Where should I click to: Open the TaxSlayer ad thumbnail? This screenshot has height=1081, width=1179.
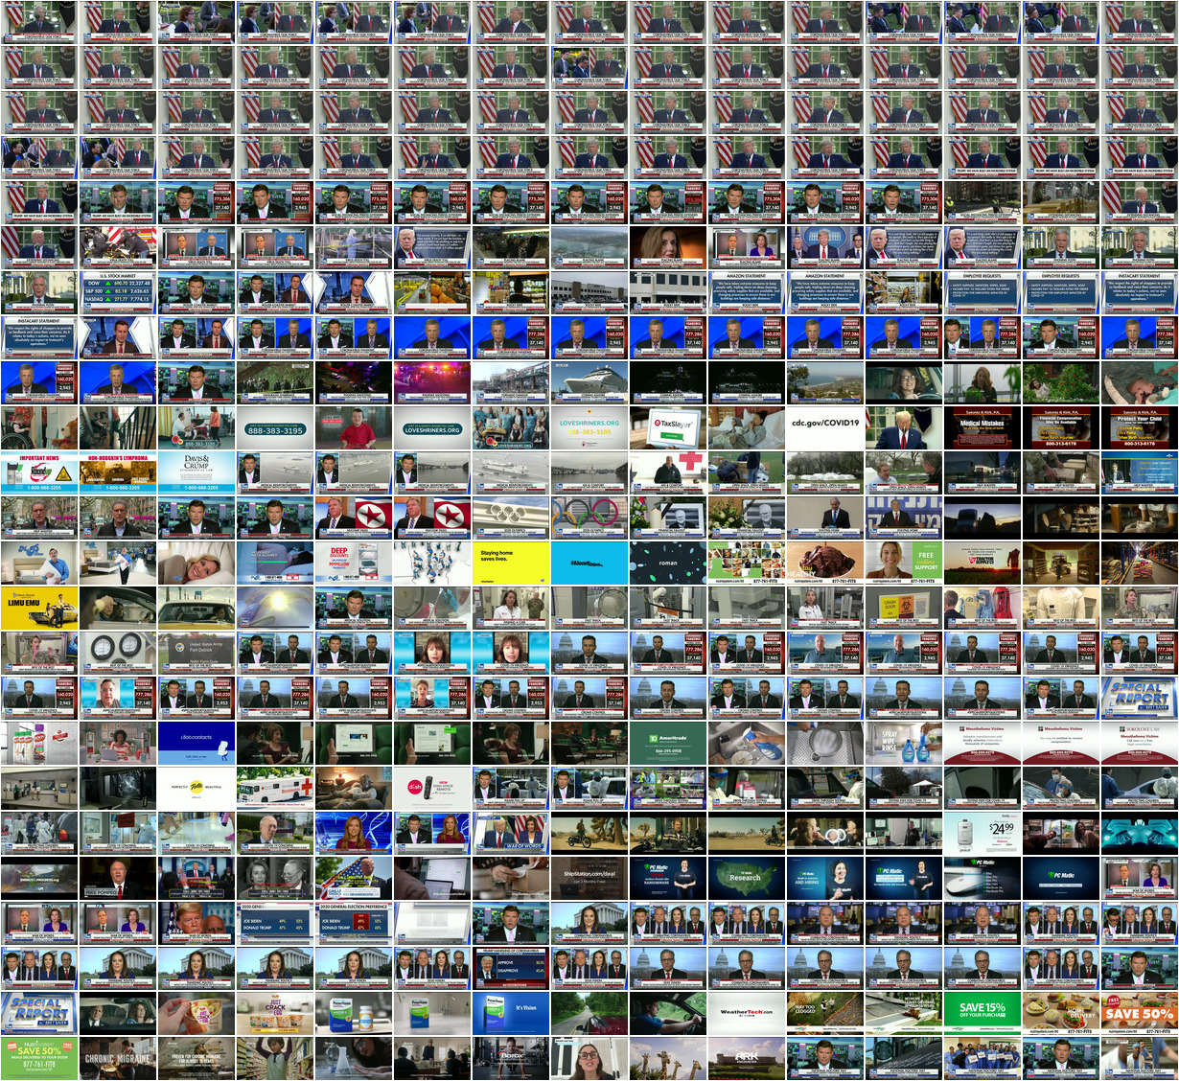(667, 427)
